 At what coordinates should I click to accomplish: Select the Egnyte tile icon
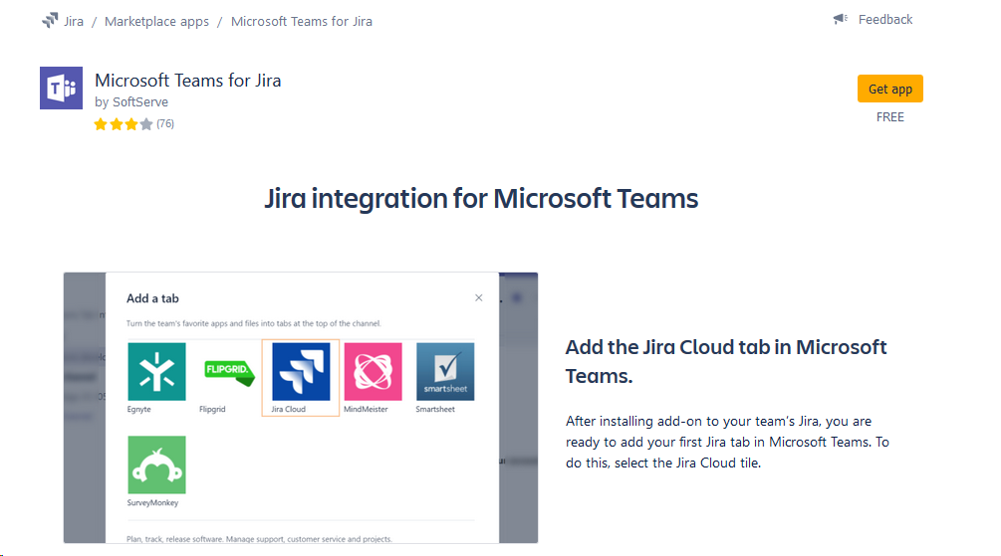[x=156, y=372]
